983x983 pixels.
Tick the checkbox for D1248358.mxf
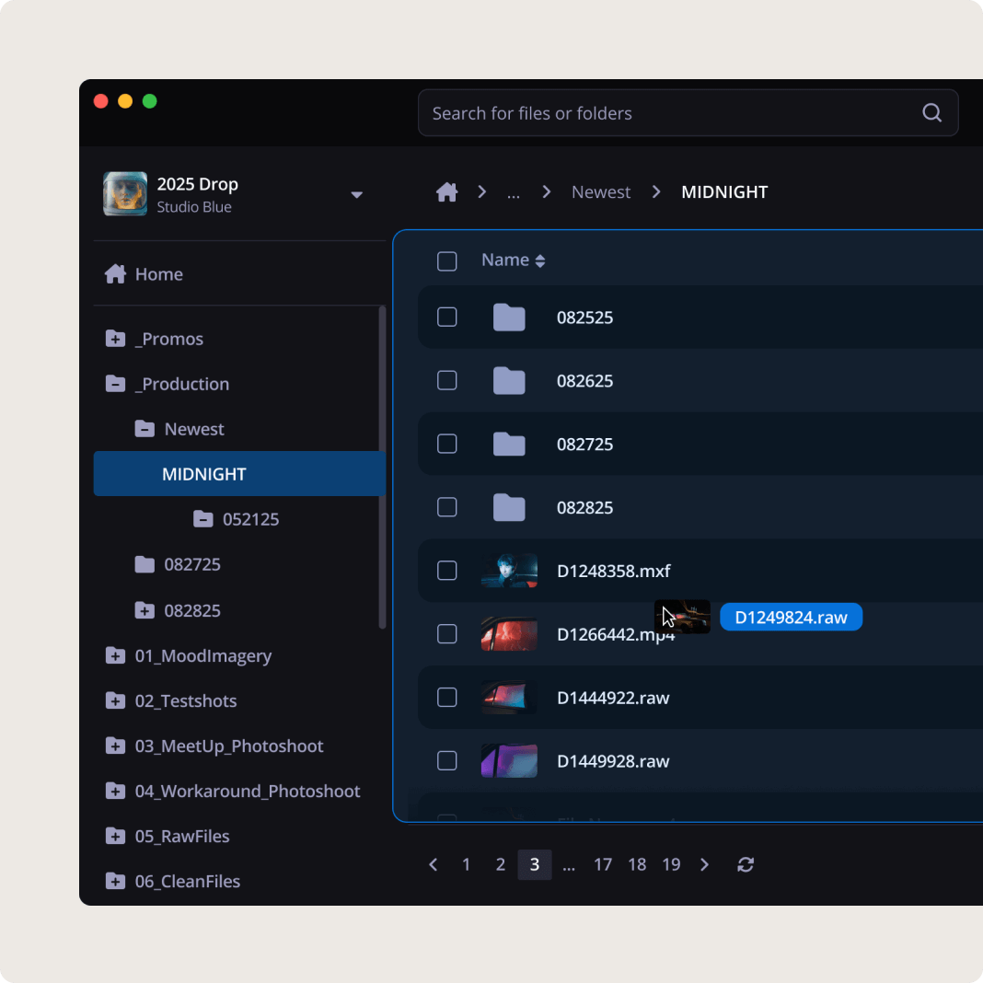tap(446, 571)
